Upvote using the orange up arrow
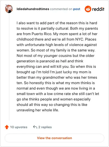 (7, 127)
